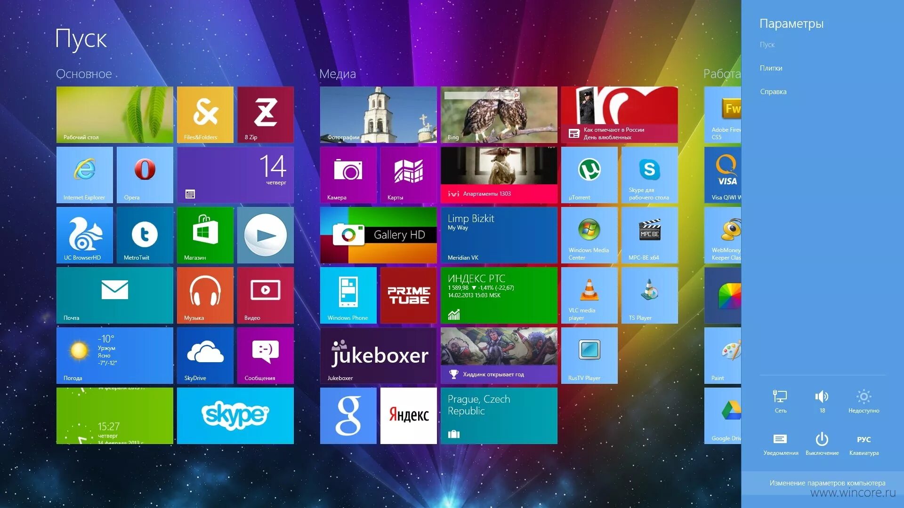Launch the Files&Folders tile

point(205,115)
